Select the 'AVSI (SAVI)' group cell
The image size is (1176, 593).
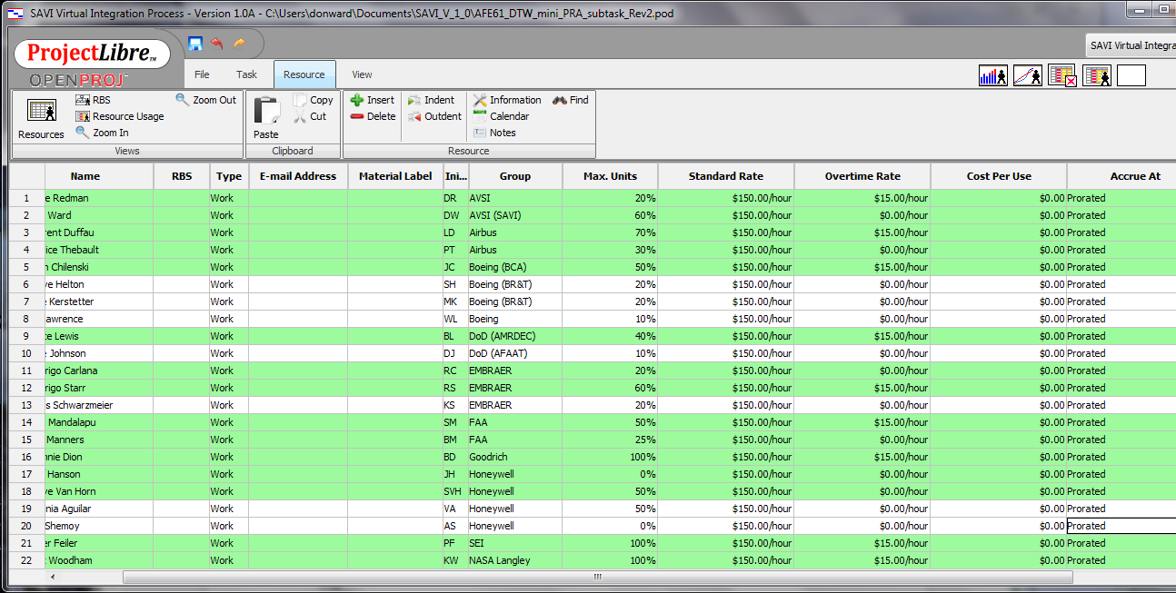[514, 215]
